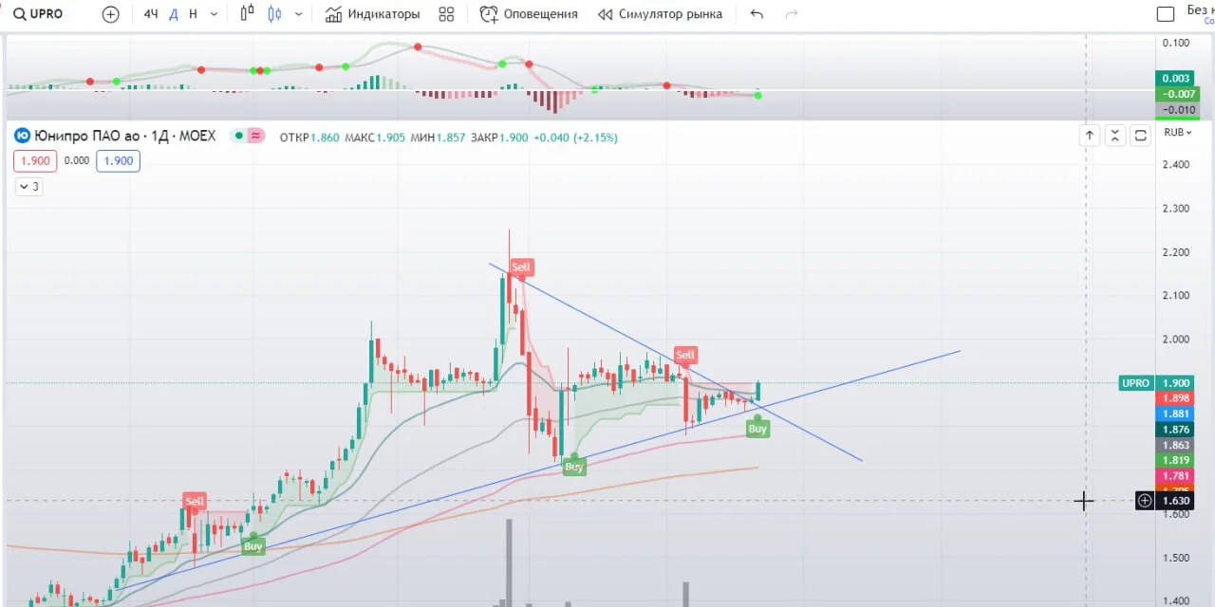
Task: Select the Д daily timeframe
Action: 174,14
